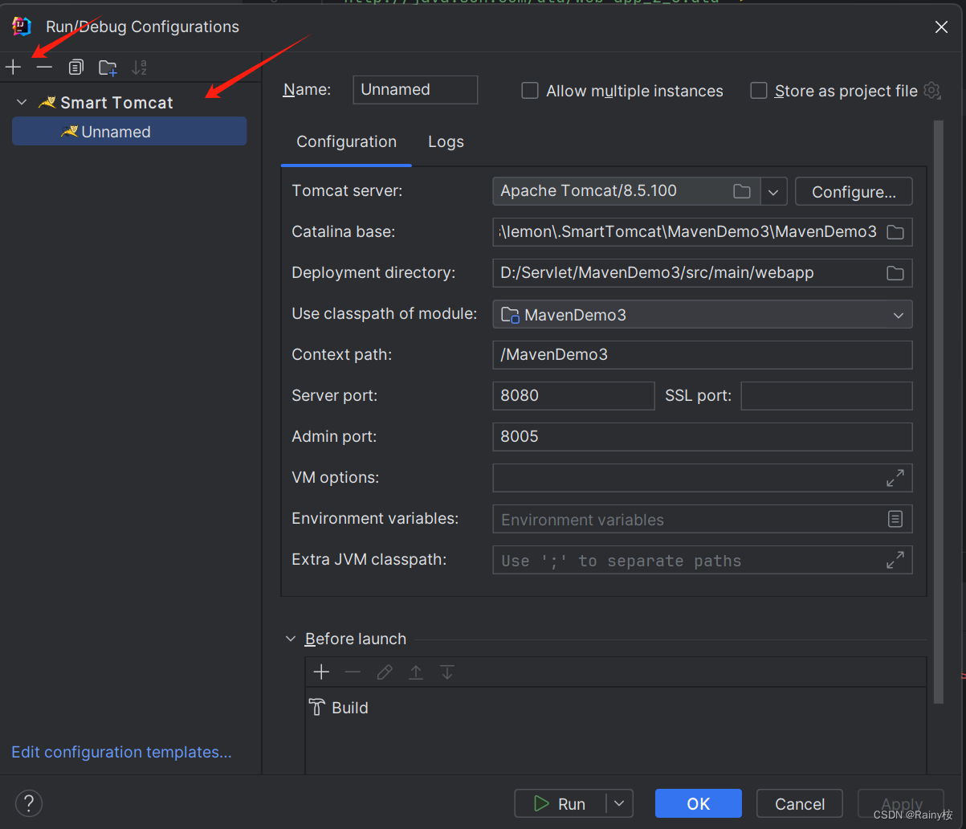Open Run button dropdown arrow
Image resolution: width=966 pixels, height=829 pixels.
click(619, 803)
